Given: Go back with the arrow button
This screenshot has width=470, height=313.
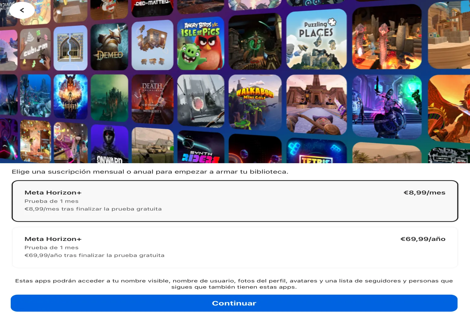Looking at the screenshot, I should point(22,10).
